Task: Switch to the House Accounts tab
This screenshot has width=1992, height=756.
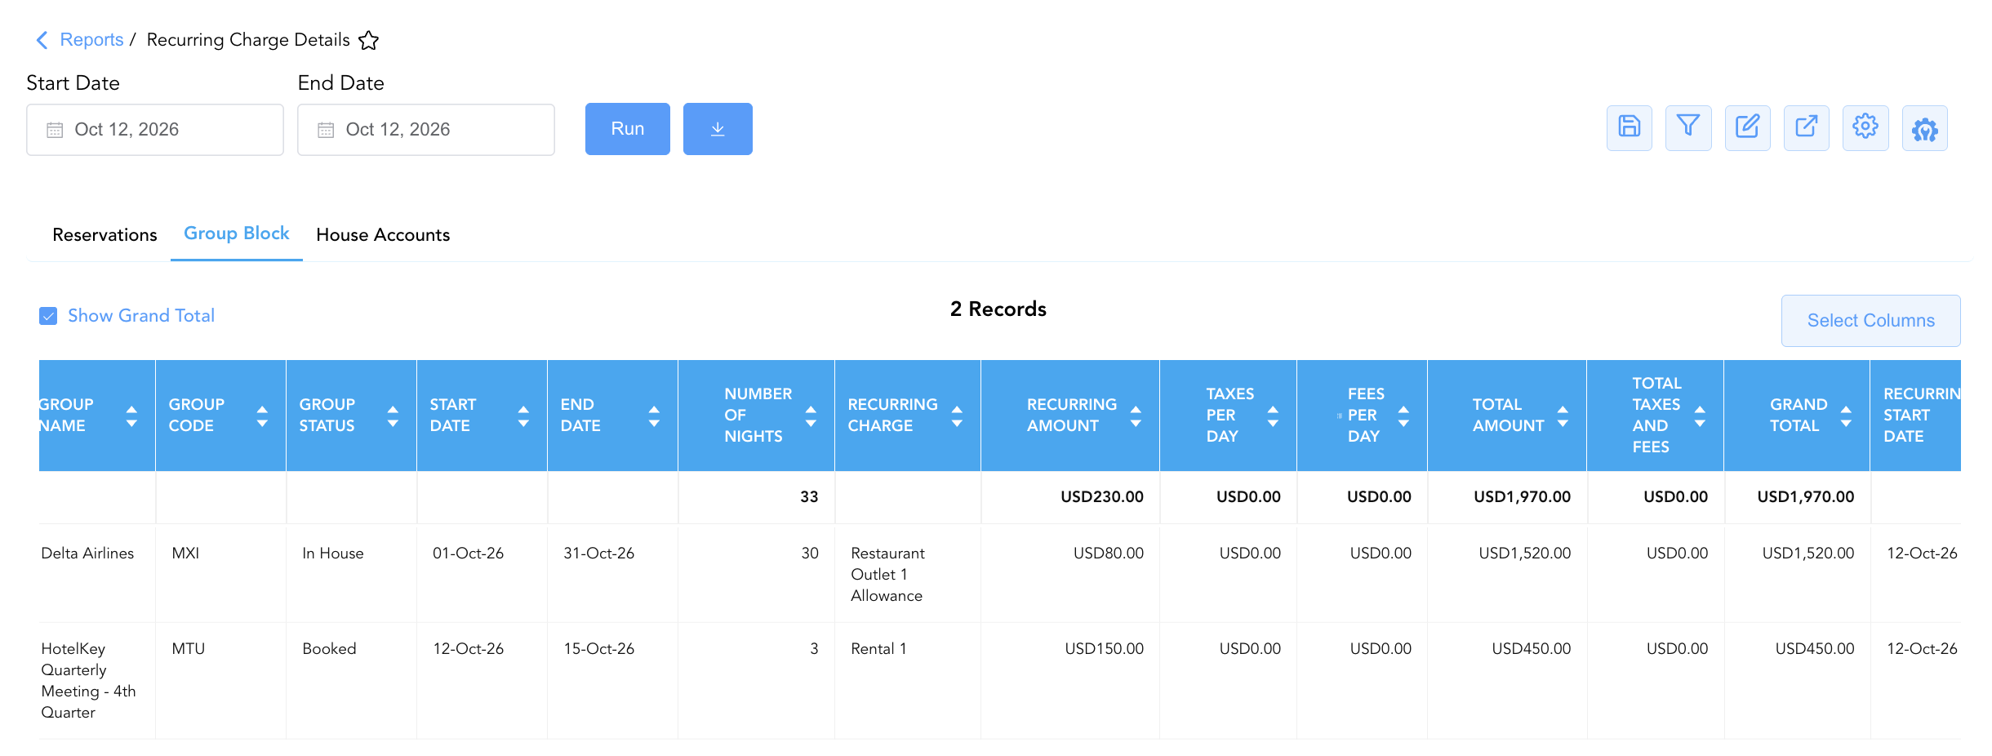Action: coord(383,235)
